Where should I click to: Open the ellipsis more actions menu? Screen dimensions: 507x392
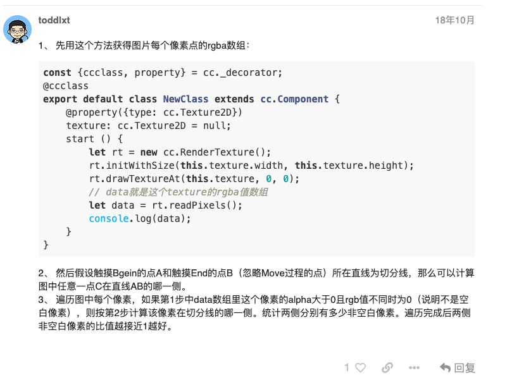(414, 367)
